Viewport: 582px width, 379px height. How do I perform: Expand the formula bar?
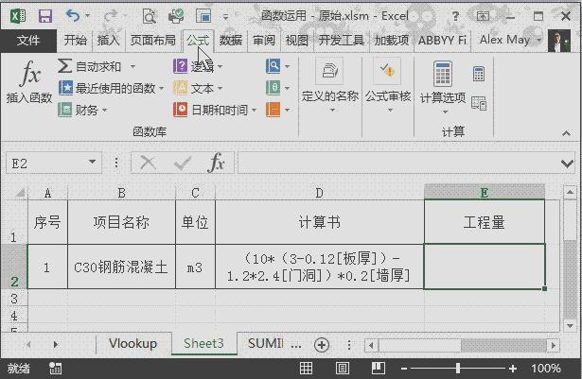click(x=567, y=164)
